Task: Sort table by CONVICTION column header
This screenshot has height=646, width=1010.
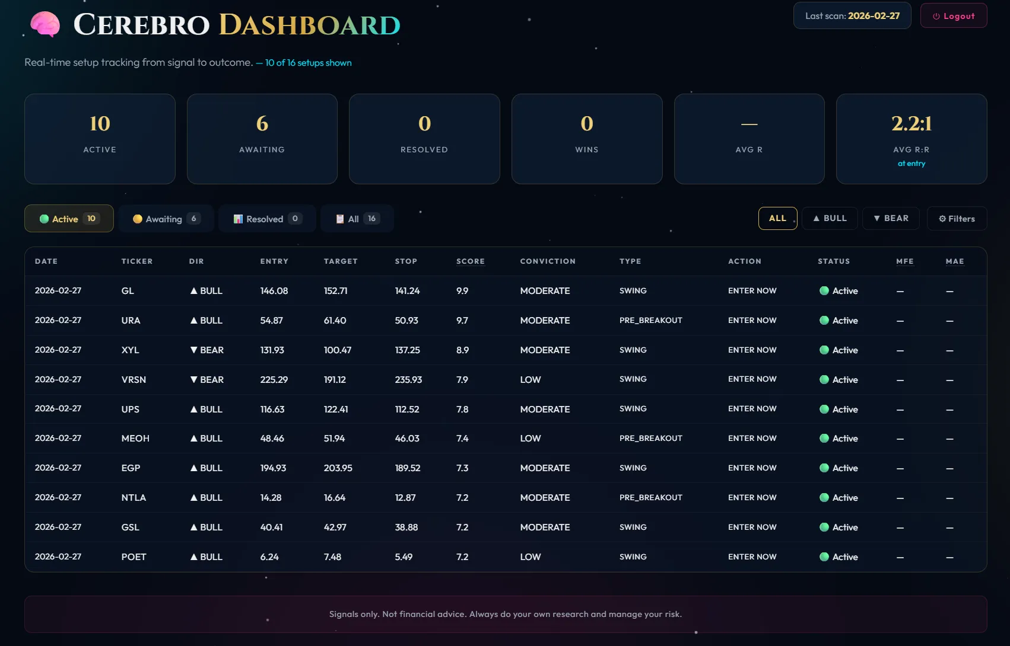Action: tap(548, 261)
